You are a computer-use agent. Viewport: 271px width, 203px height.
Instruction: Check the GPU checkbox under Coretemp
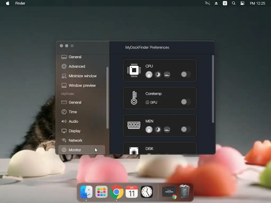147,102
